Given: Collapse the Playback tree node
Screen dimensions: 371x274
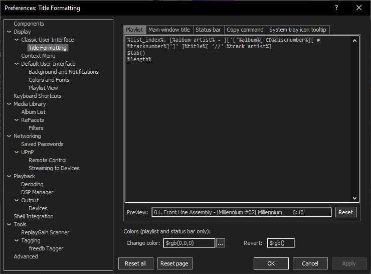Looking at the screenshot, I should [x=9, y=176].
